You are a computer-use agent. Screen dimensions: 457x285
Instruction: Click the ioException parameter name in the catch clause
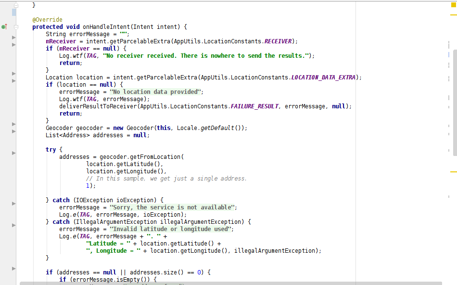135,200
